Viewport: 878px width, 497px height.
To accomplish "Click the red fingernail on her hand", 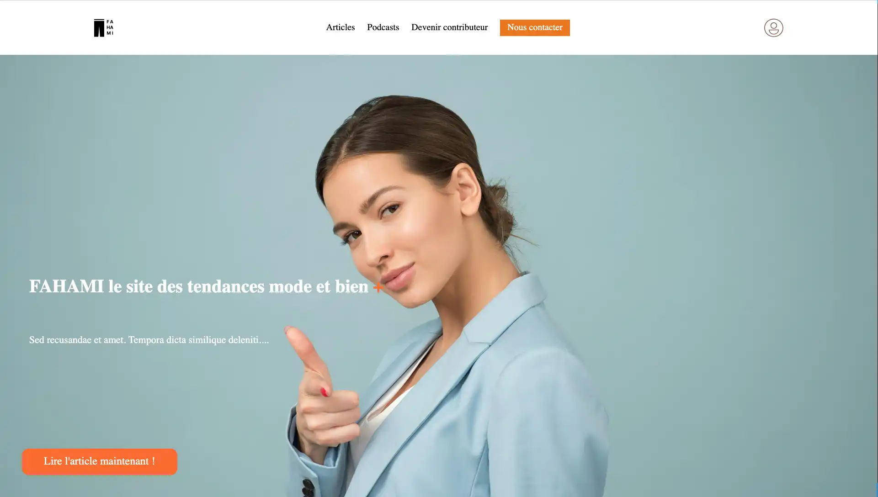I will (x=324, y=391).
